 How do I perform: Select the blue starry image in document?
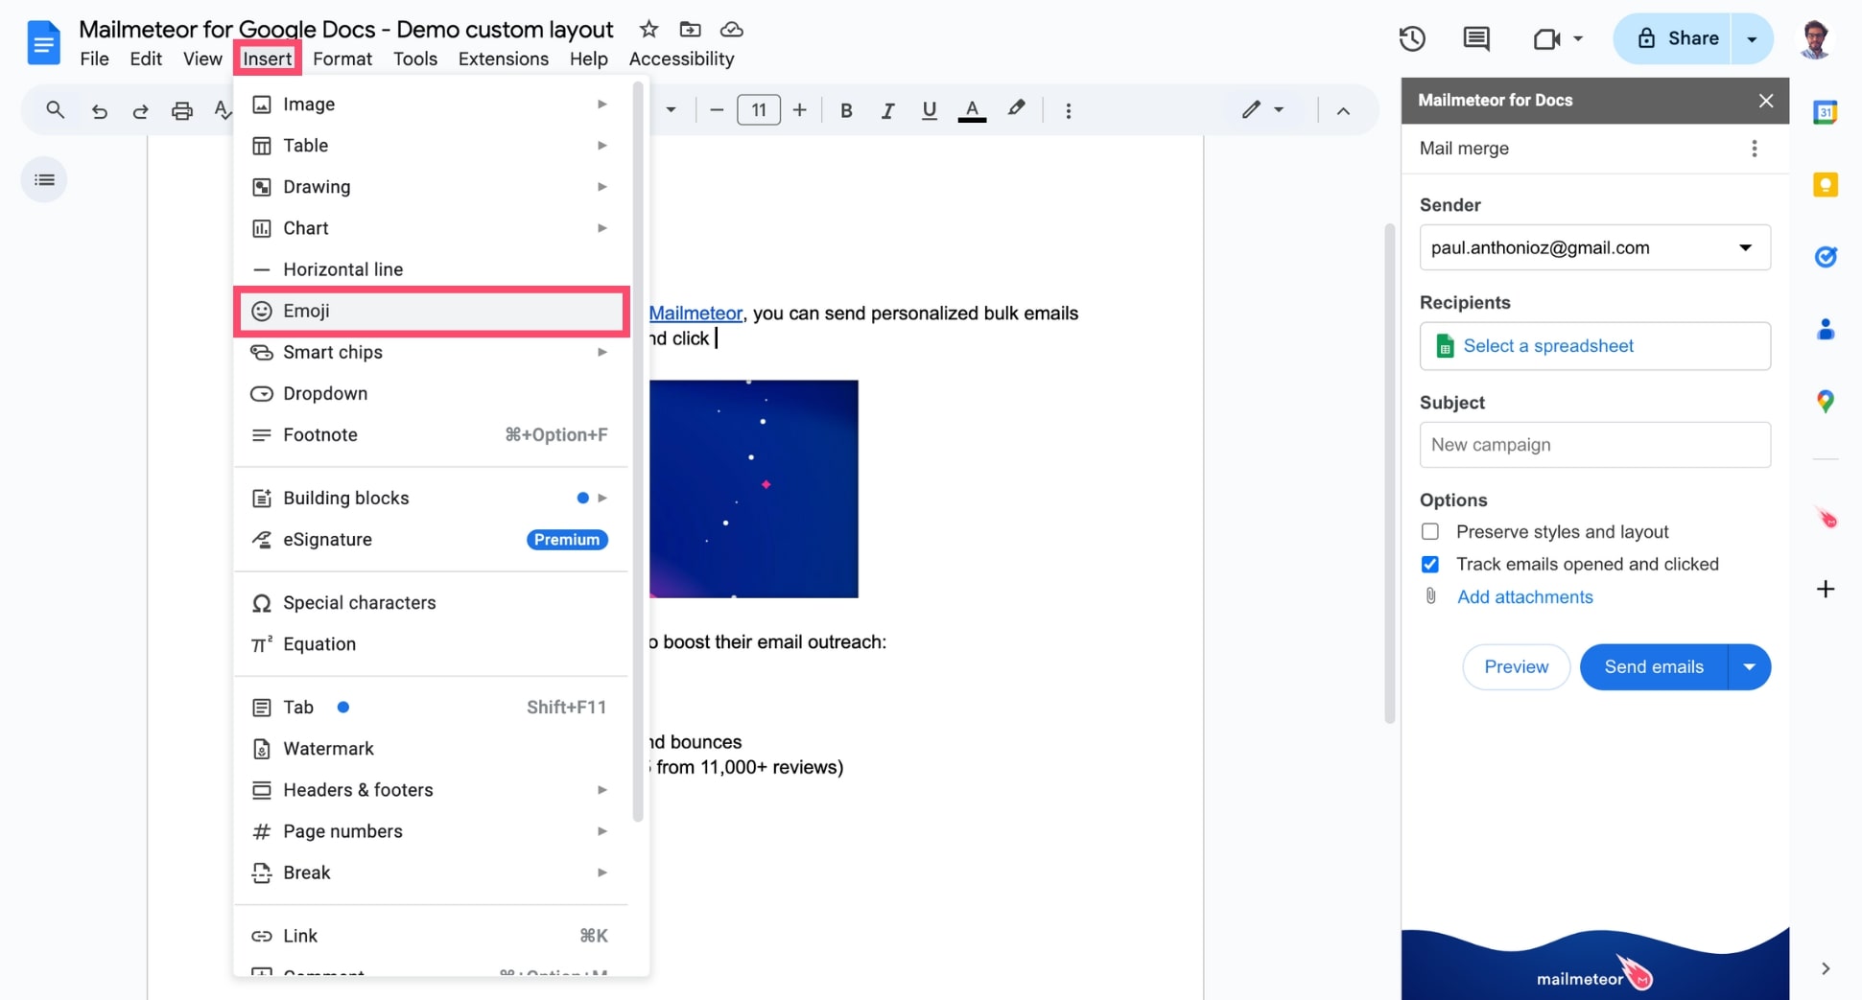tap(754, 489)
